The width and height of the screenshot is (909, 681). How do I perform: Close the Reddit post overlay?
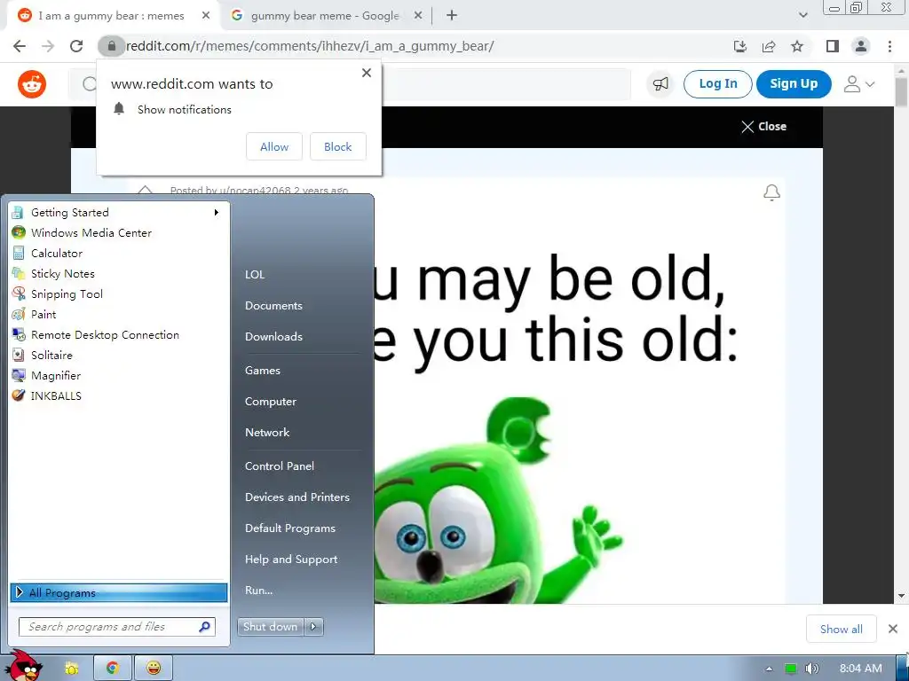click(764, 126)
